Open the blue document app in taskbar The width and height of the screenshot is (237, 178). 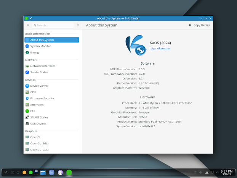(51, 172)
